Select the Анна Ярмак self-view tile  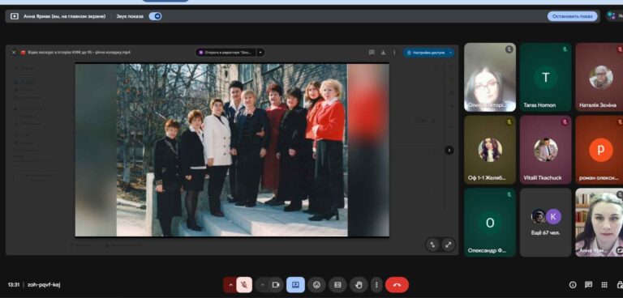pyautogui.click(x=599, y=222)
